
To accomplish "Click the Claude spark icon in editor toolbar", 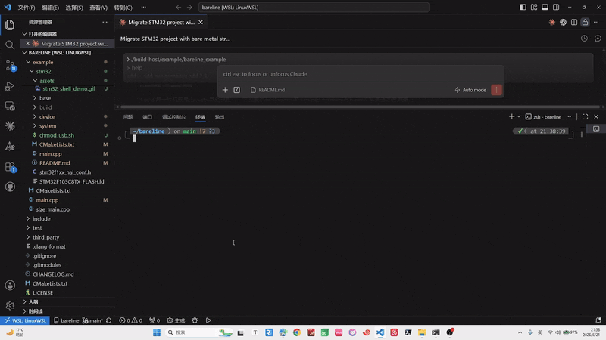I will coord(552,23).
